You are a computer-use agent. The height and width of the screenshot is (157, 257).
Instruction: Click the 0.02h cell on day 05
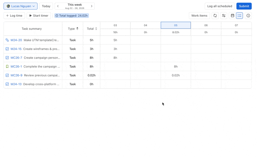click(x=176, y=75)
